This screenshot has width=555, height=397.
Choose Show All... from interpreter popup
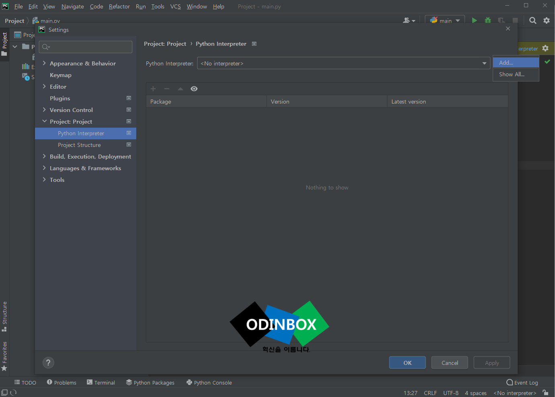click(x=516, y=74)
